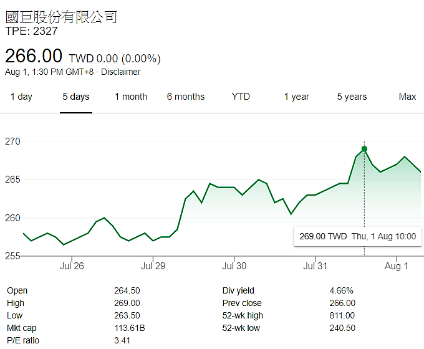Click the Jul 30 axis label
Viewport: 424px width, 349px height.
pyautogui.click(x=234, y=266)
